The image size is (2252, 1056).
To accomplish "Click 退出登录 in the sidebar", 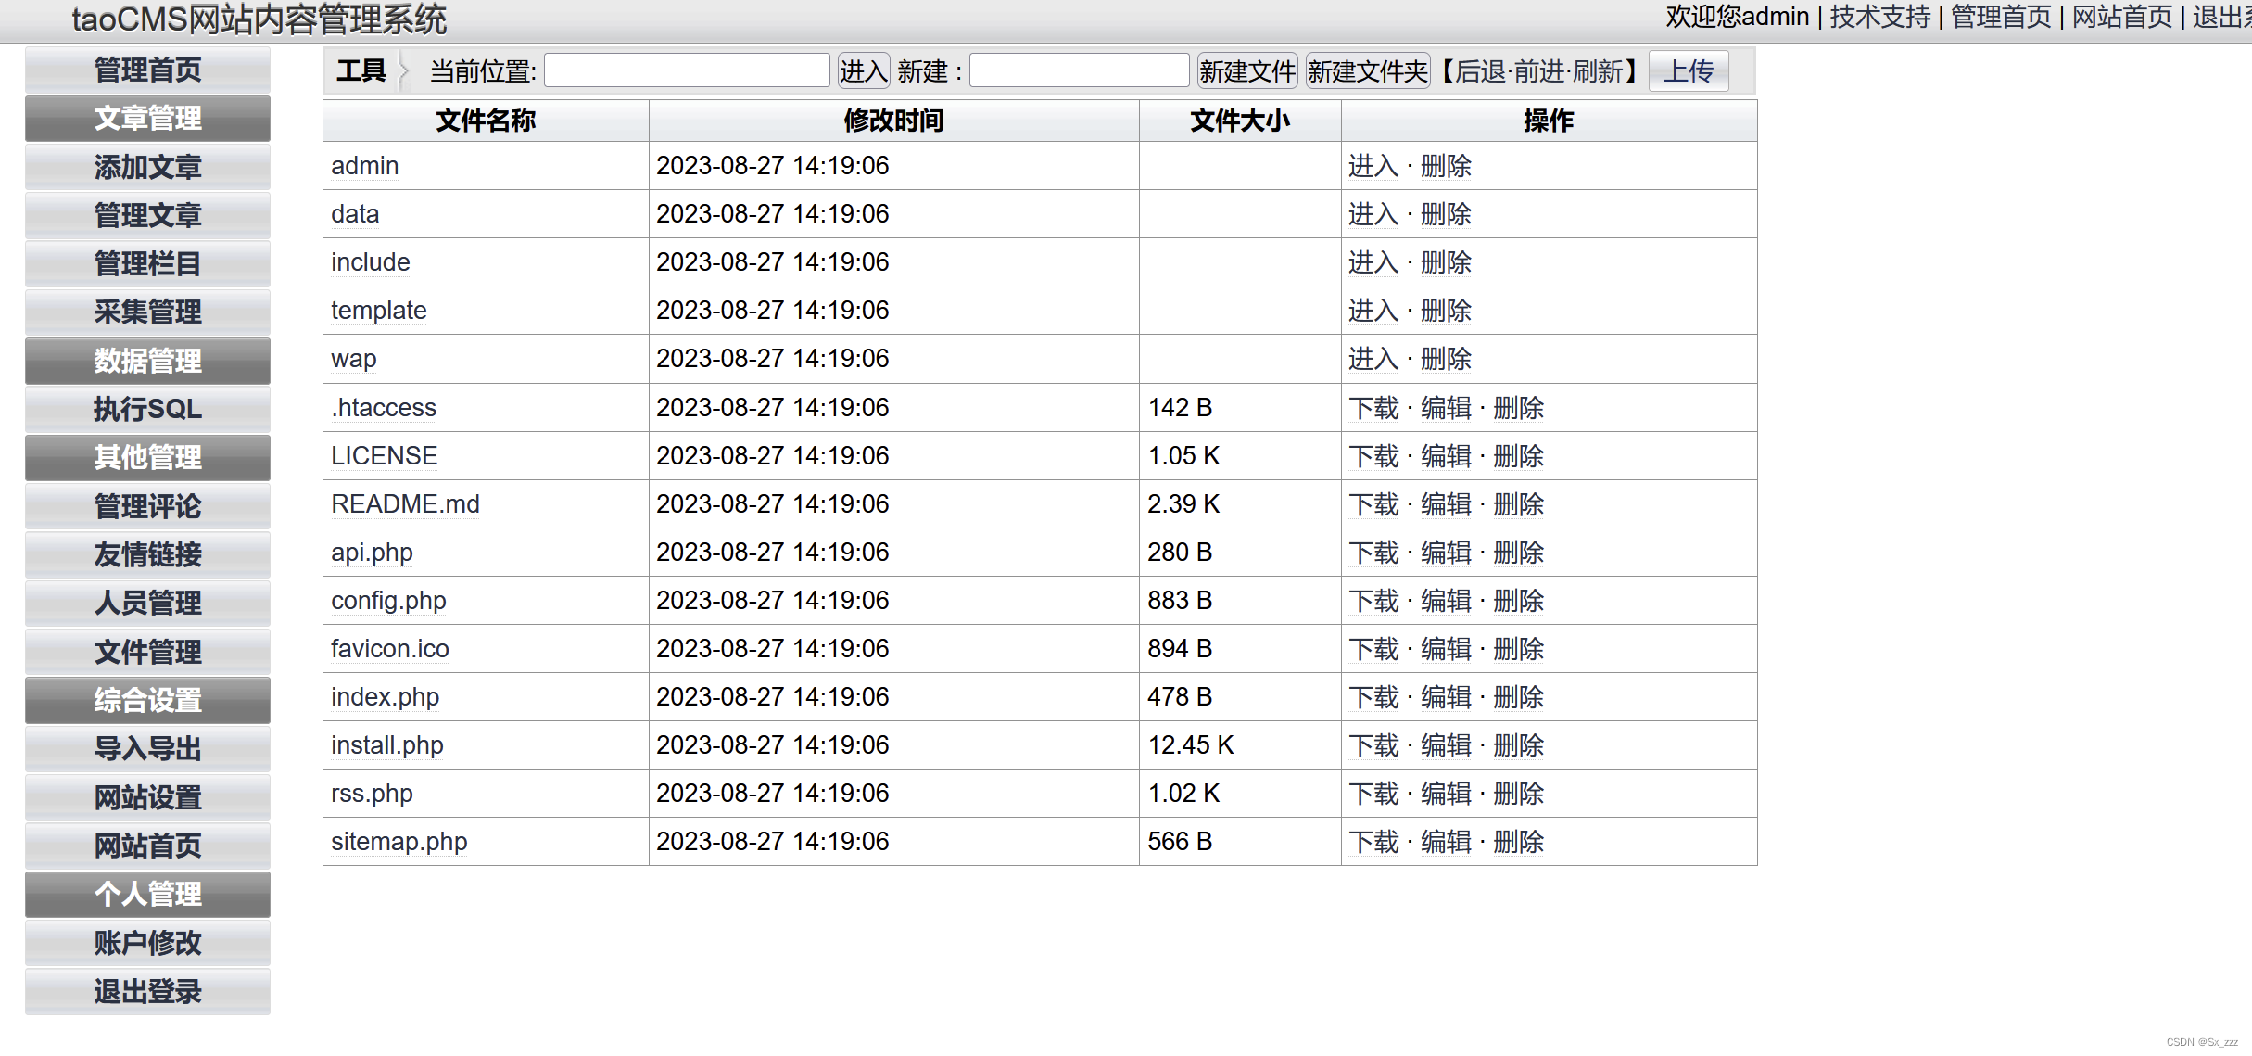I will click(x=147, y=991).
